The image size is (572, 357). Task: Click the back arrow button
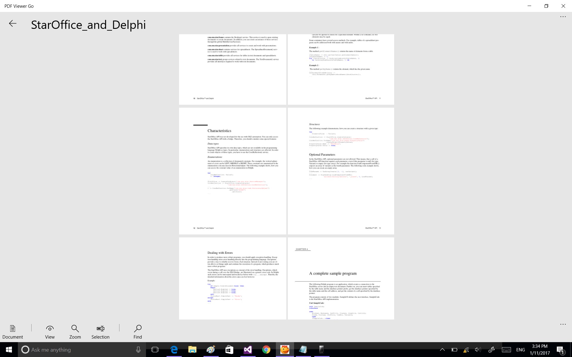13,24
